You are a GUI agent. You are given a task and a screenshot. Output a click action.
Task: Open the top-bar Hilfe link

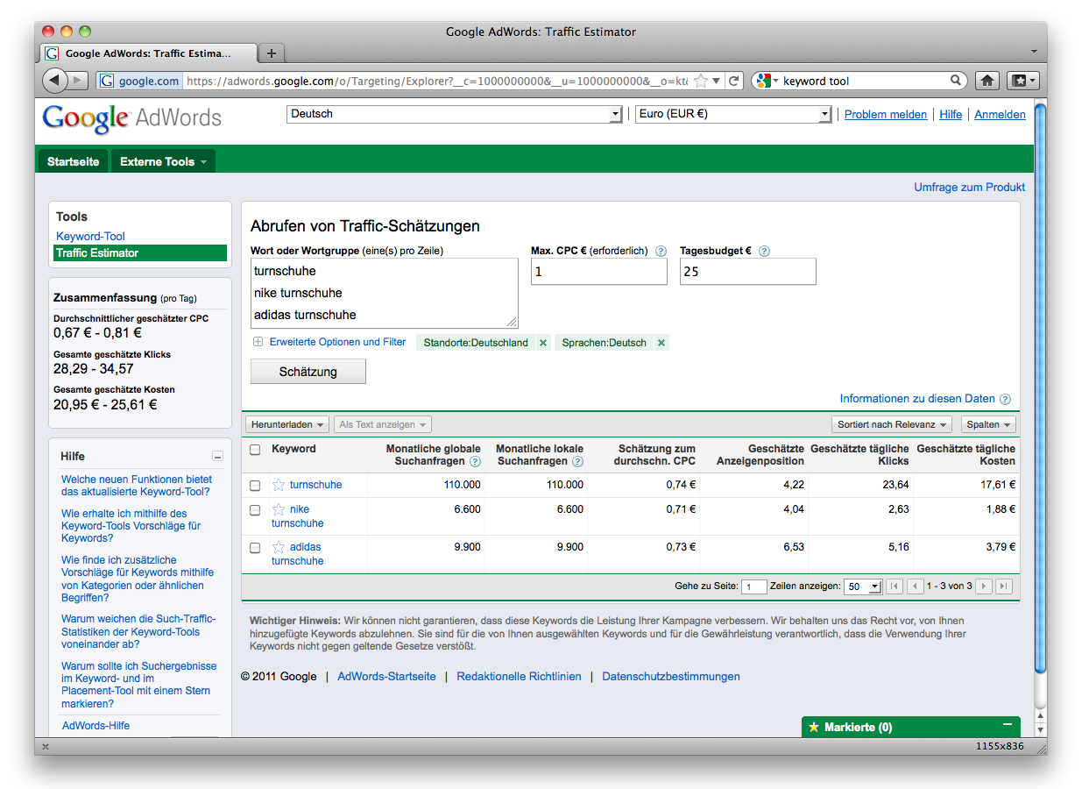tap(951, 115)
